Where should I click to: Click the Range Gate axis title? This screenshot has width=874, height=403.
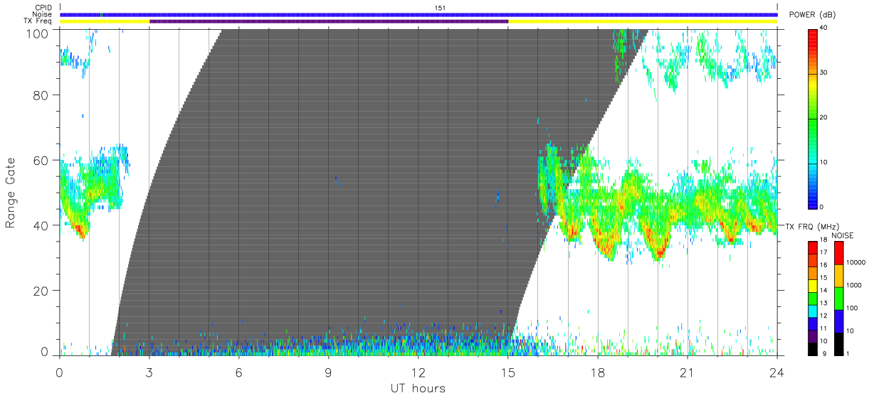point(11,192)
